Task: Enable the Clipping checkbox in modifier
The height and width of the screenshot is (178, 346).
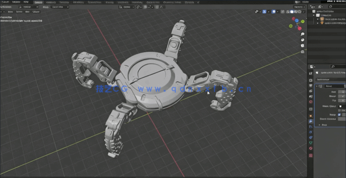Action: click(x=340, y=110)
